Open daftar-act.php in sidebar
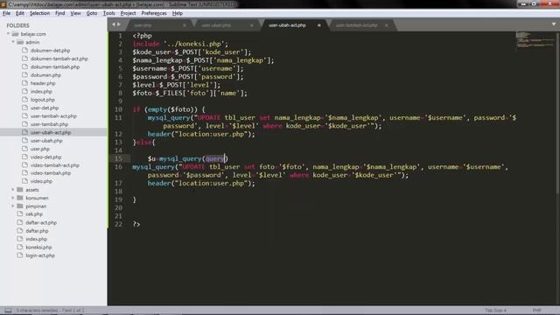Image resolution: width=560 pixels, height=315 pixels. pos(41,222)
